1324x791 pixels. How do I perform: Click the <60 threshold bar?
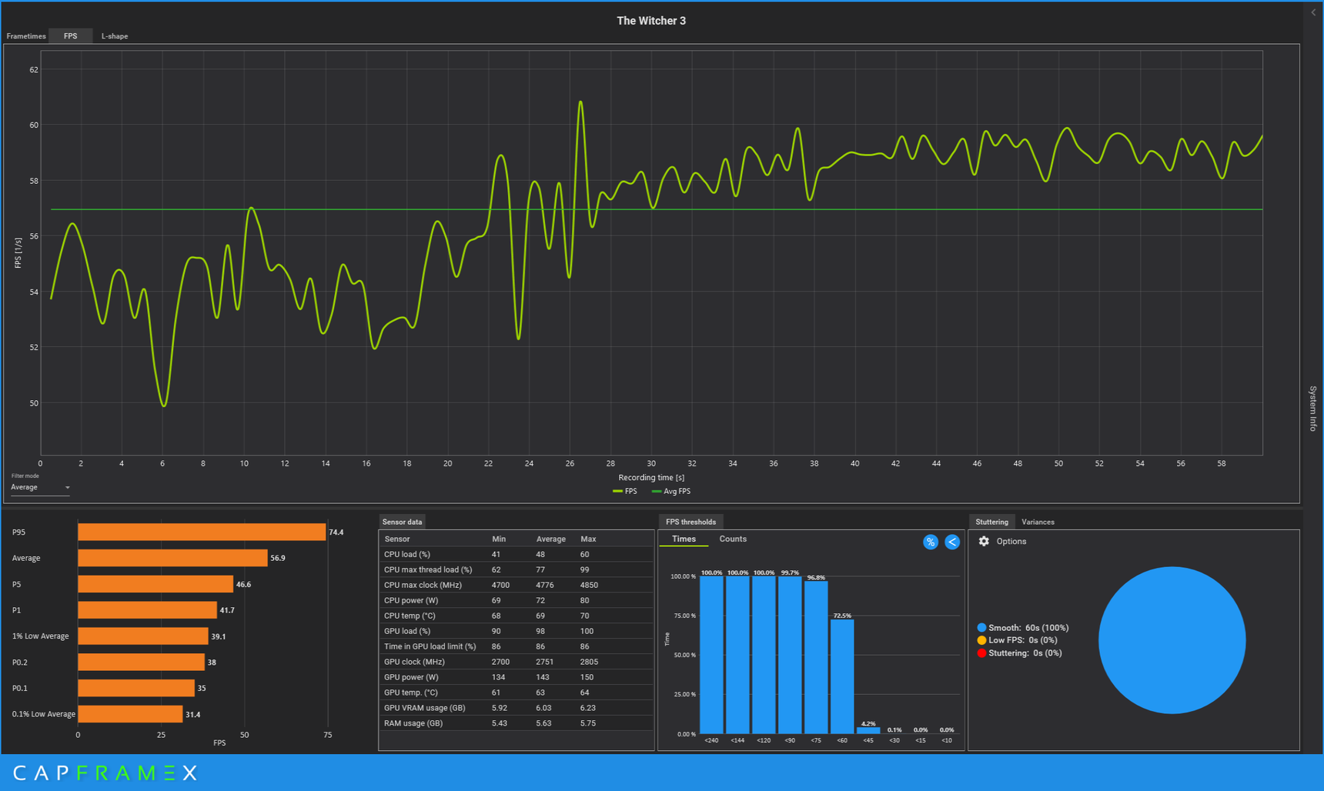842,676
